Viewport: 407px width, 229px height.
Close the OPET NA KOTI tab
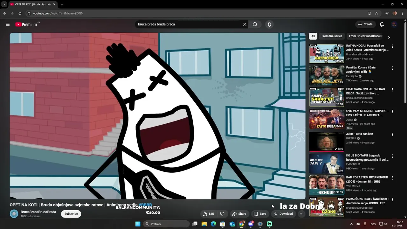pos(54,4)
